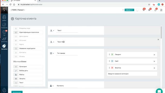Screen dimensions: 165x93
Task: Add the Файлы block
Action: pos(28,75)
